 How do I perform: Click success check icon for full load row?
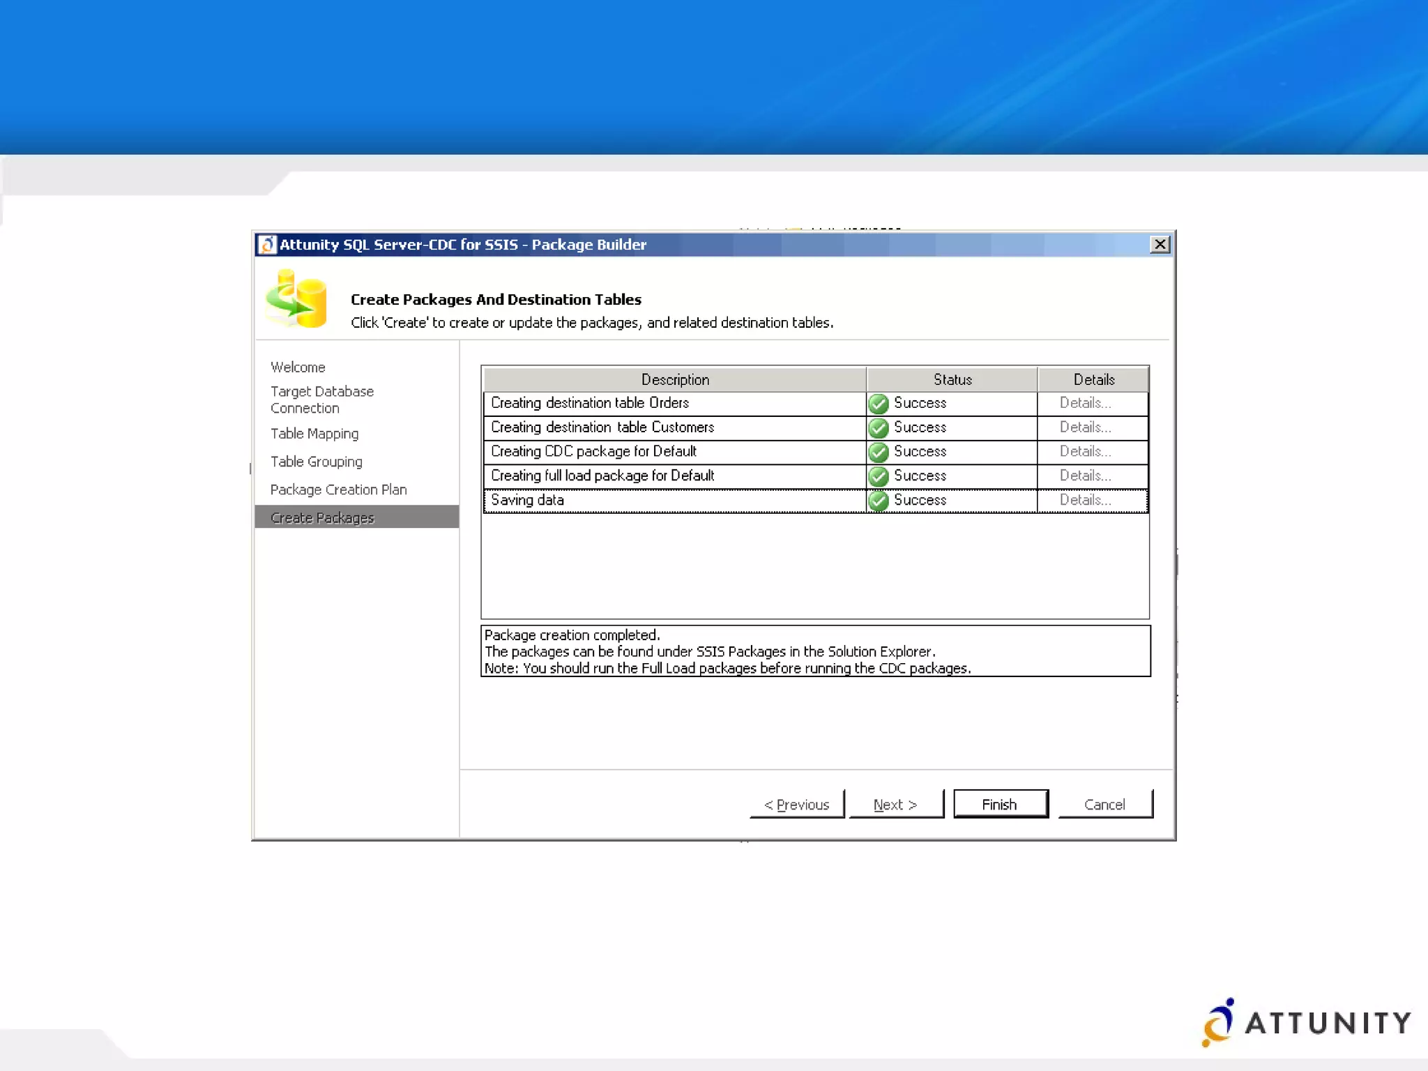coord(879,476)
